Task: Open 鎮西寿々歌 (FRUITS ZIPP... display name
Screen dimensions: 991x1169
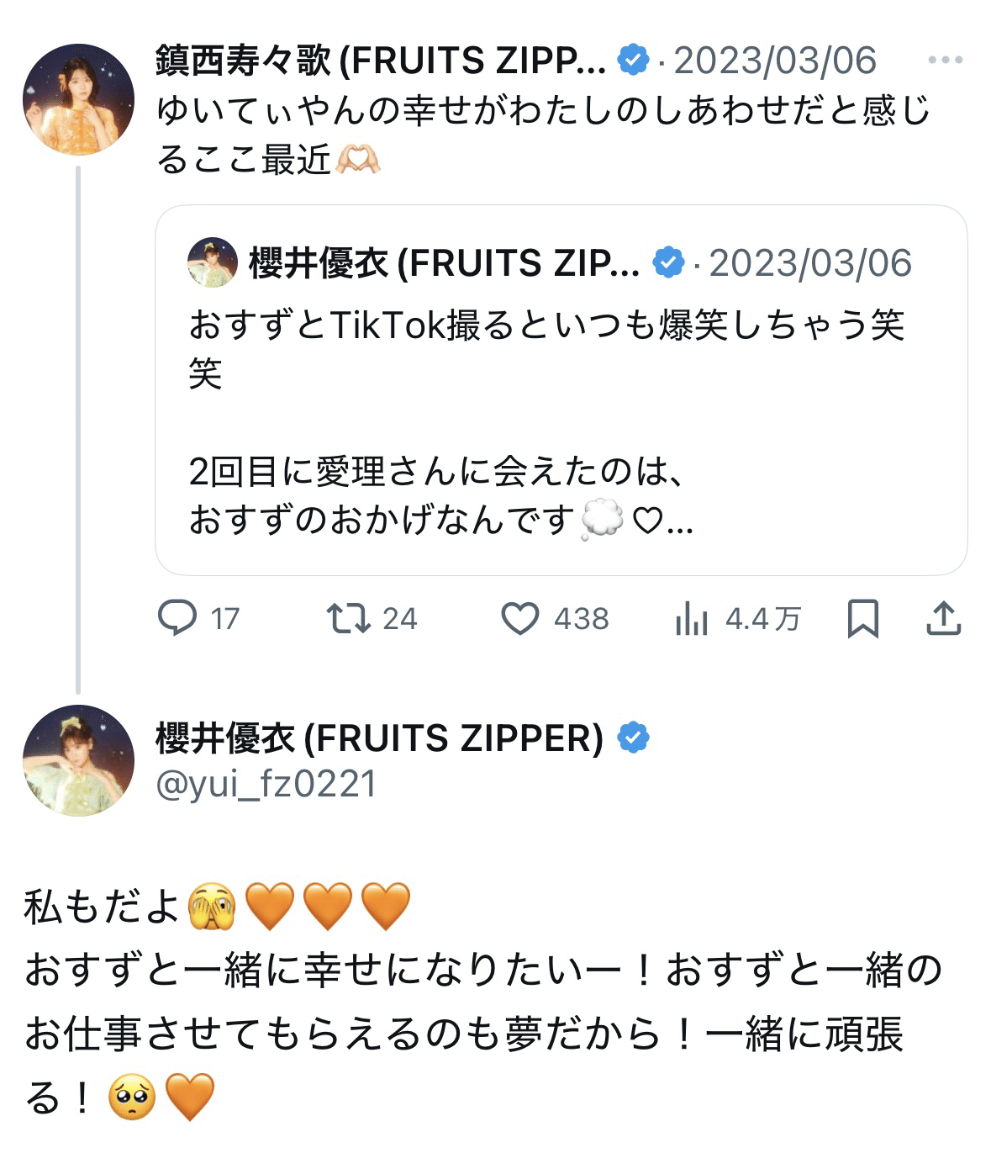Action: pyautogui.click(x=380, y=61)
